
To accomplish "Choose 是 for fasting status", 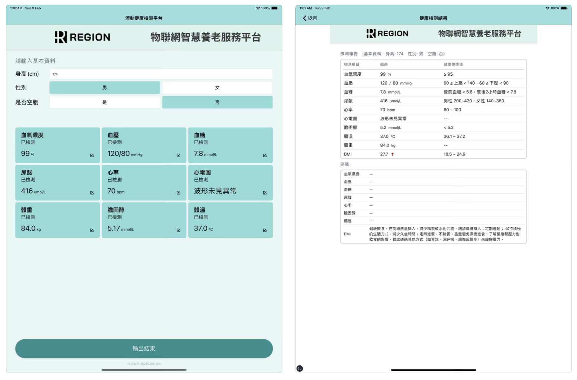I will [x=104, y=102].
